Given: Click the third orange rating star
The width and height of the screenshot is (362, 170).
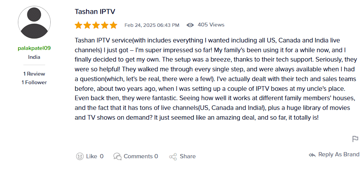Looking at the screenshot, I should tap(96, 25).
